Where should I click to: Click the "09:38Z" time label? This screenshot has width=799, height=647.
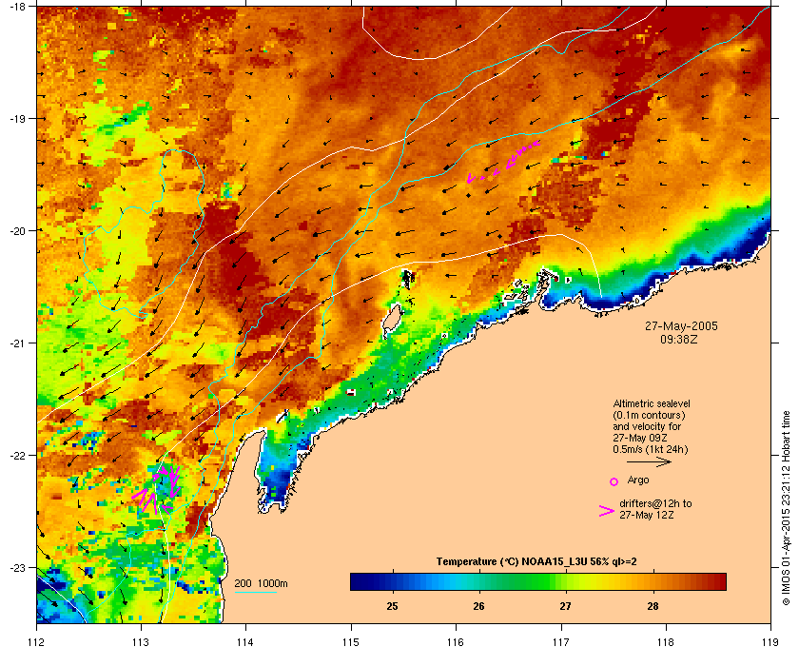coord(679,339)
